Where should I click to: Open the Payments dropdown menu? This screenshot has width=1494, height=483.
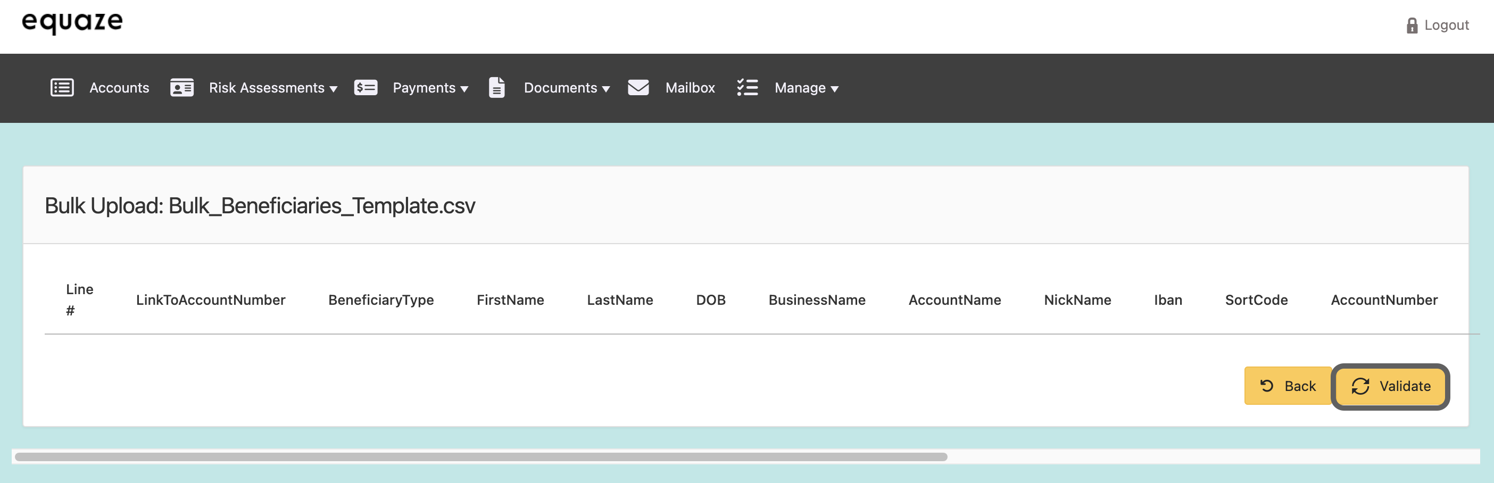click(x=430, y=88)
